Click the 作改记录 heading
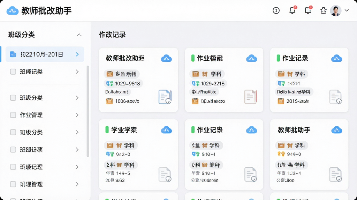The width and height of the screenshot is (357, 200). click(x=112, y=35)
